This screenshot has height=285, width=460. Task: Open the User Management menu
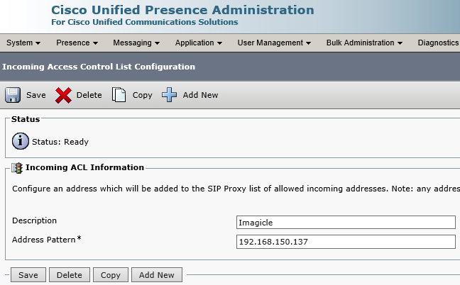[x=274, y=43]
